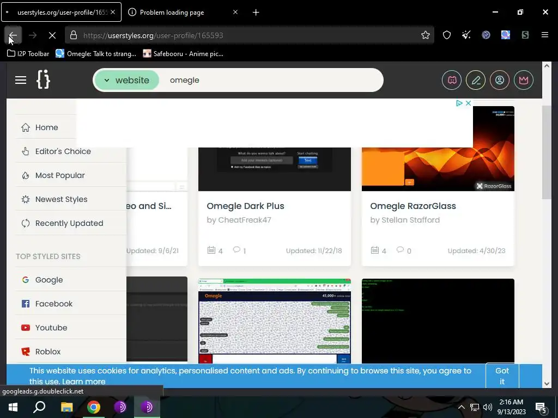Open Most Popular styles
The width and height of the screenshot is (558, 418).
point(60,175)
